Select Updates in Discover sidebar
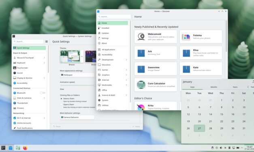254x152 pixels. (x=113, y=33)
